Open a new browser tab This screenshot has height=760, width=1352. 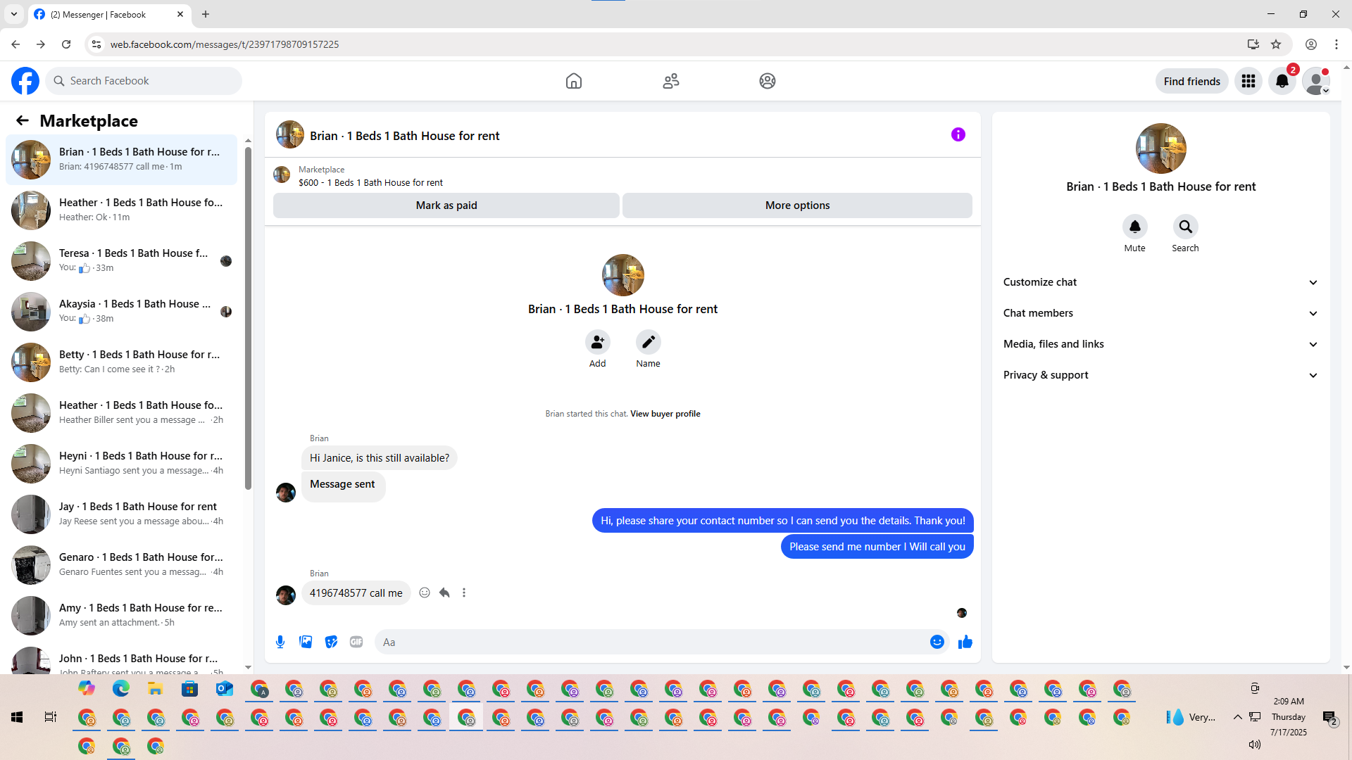[206, 14]
